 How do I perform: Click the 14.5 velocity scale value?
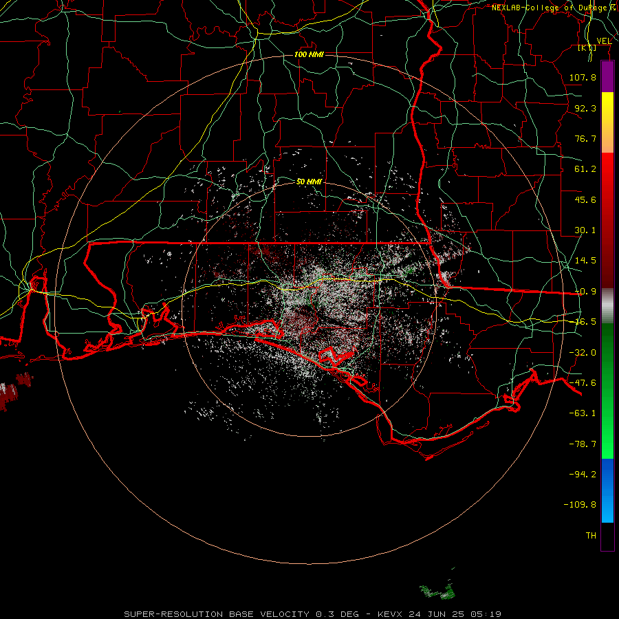click(585, 261)
